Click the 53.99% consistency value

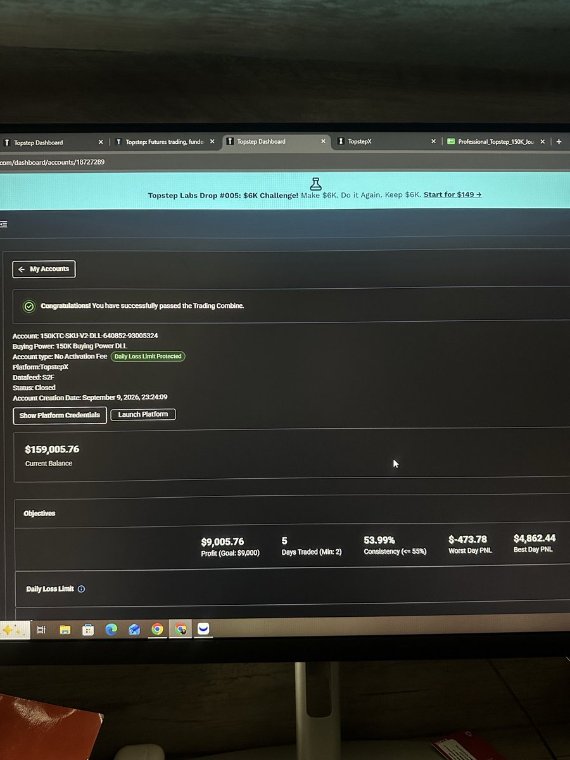point(379,540)
